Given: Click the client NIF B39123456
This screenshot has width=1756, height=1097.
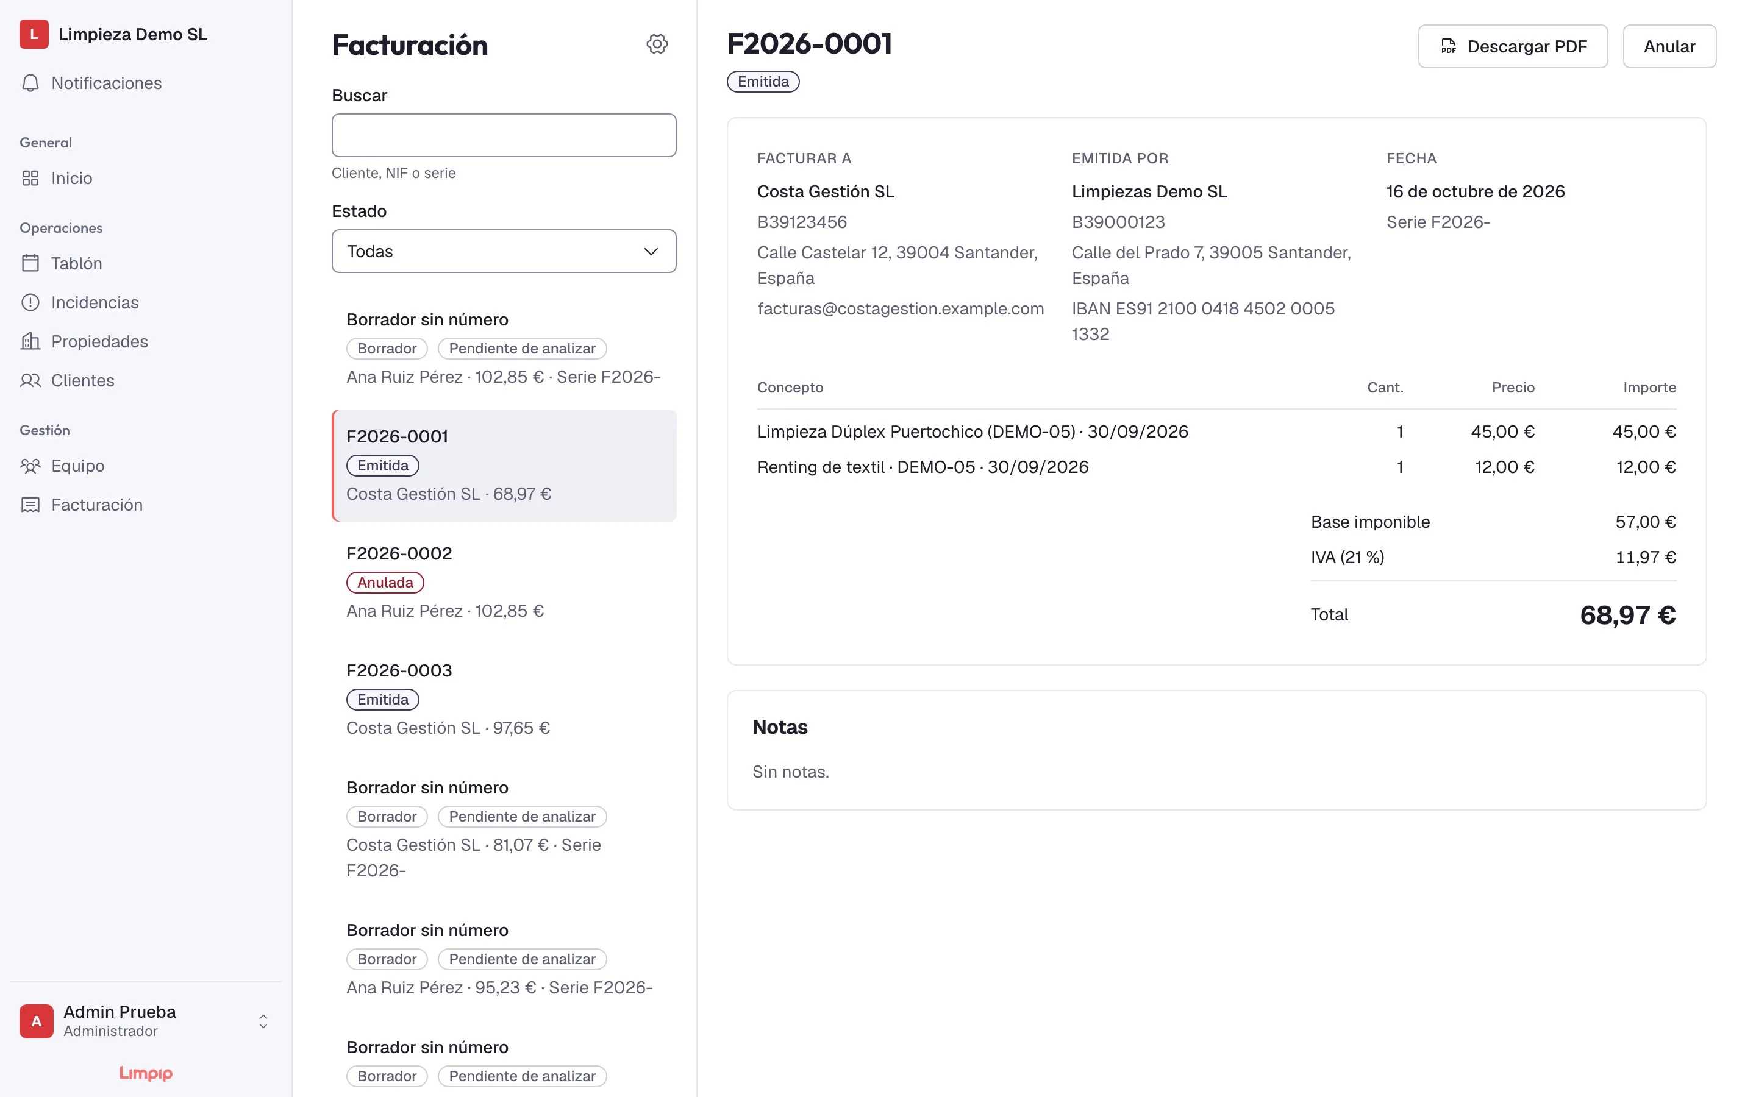Looking at the screenshot, I should [802, 222].
